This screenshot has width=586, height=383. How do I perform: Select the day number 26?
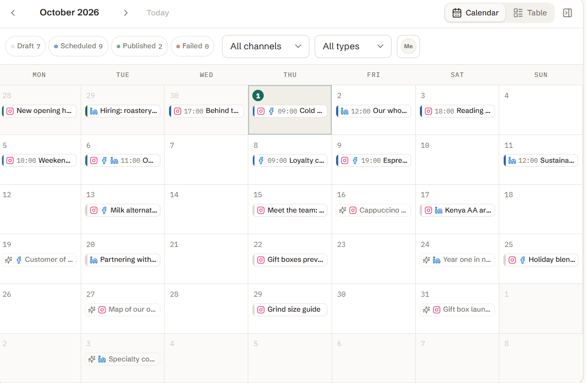[x=7, y=294]
